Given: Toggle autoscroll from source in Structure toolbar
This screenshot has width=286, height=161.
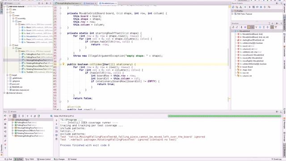Looking at the screenshot, I should click(276, 27).
